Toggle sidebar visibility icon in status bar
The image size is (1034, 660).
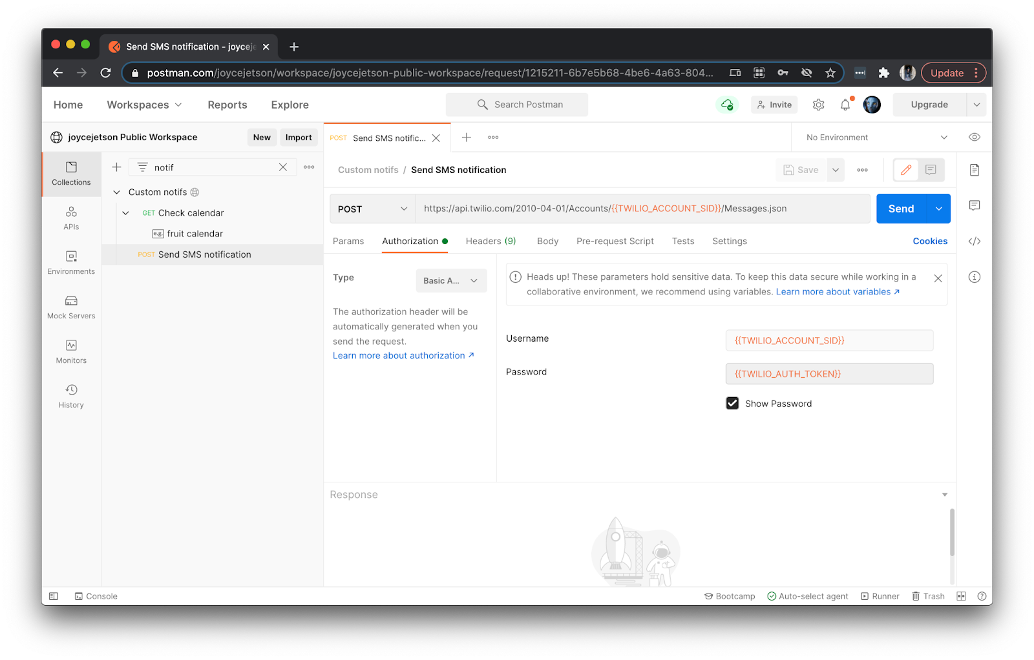(x=54, y=596)
